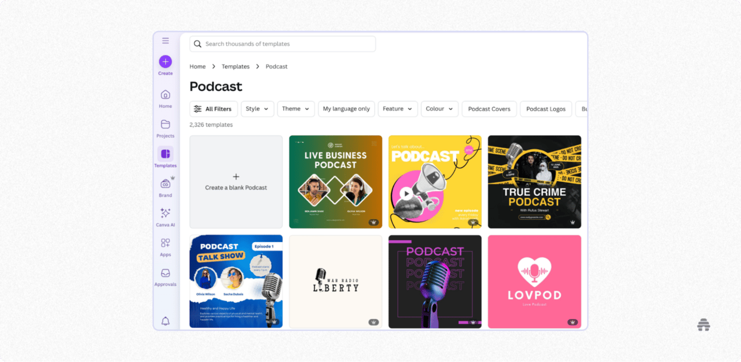
Task: Click the All Filters sliders icon
Action: tap(197, 109)
